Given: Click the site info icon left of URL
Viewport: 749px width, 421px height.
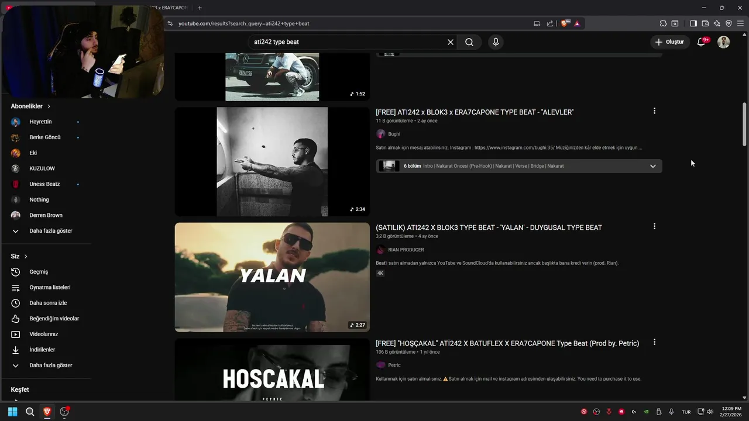Looking at the screenshot, I should click(170, 23).
